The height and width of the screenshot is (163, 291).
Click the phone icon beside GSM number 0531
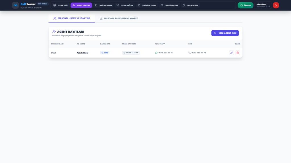[190, 53]
